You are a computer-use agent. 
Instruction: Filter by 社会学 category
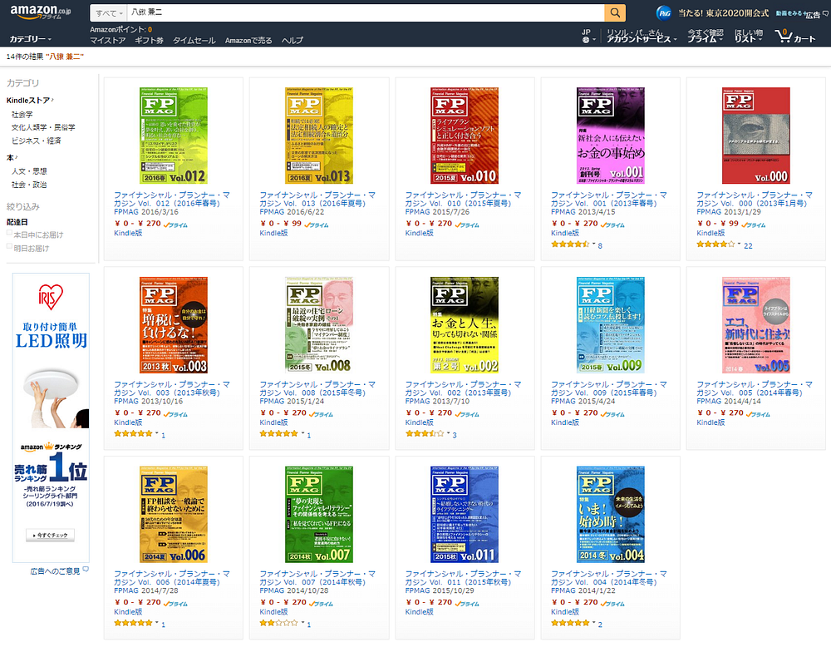tap(22, 115)
